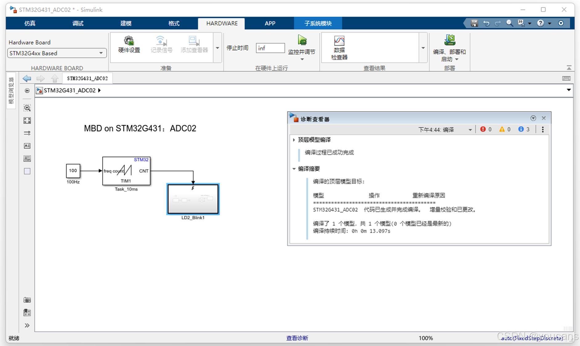Redo the last undone action
Viewport: 580px width, 346px height.
click(497, 23)
